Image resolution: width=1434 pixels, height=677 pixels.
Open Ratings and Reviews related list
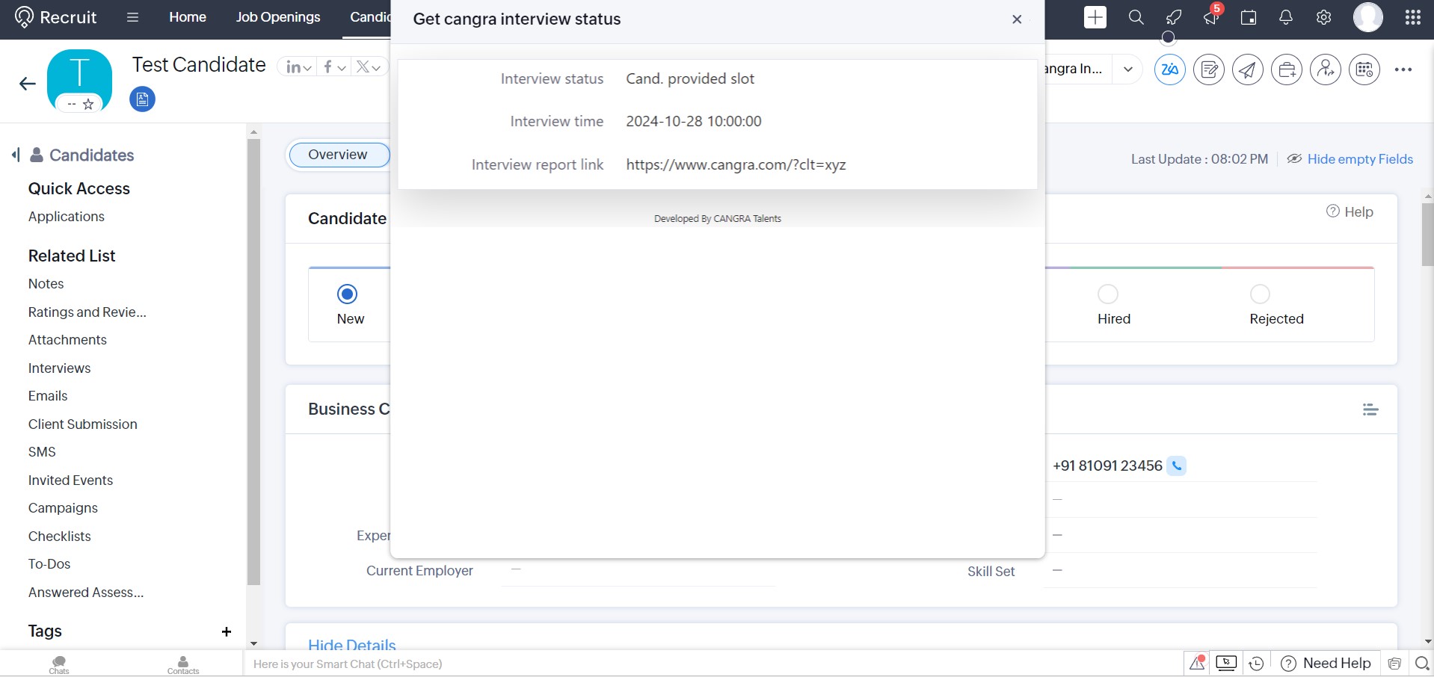(87, 312)
